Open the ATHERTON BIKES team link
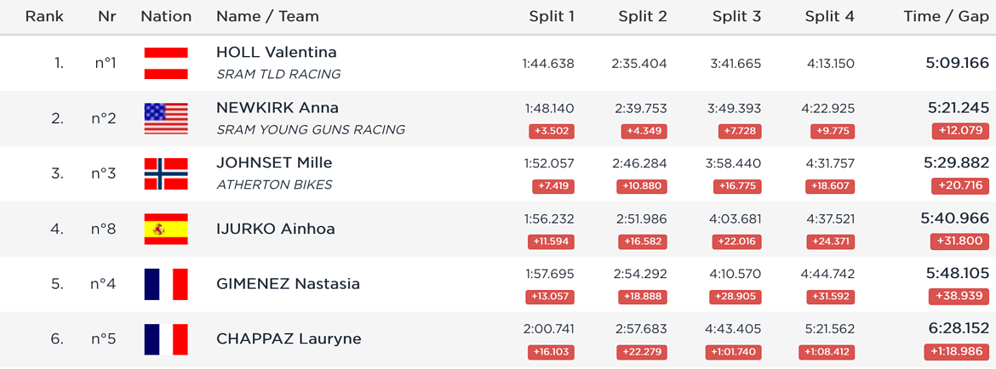The image size is (996, 369). coord(274,184)
